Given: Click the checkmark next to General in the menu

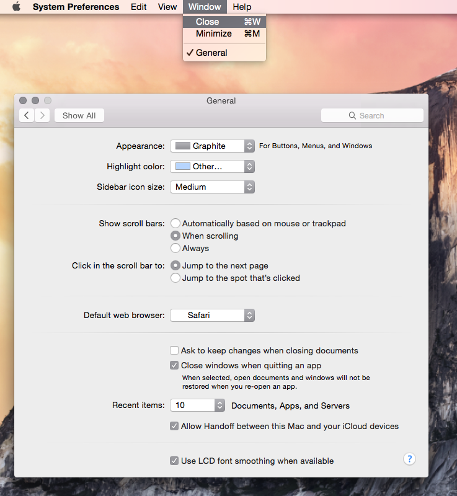Looking at the screenshot, I should click(x=190, y=53).
